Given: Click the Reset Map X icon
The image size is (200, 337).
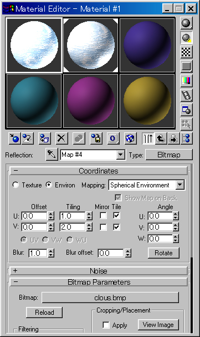Looking at the screenshot, I should click(61, 138).
